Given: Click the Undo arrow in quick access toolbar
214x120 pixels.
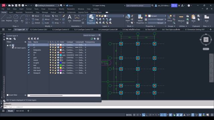Looking at the screenshot, I should coord(26,5).
